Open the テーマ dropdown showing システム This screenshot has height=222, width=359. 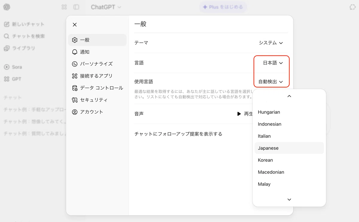pos(271,43)
